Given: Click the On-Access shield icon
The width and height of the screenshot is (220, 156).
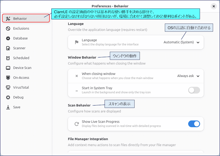Looking at the screenshot, I should [x=8, y=78].
